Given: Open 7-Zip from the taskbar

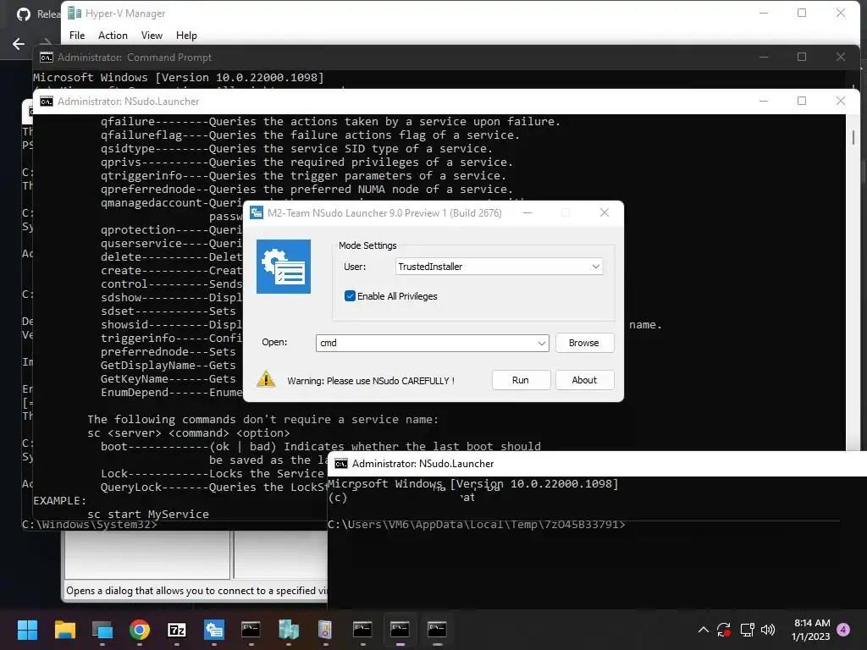Looking at the screenshot, I should [x=177, y=630].
